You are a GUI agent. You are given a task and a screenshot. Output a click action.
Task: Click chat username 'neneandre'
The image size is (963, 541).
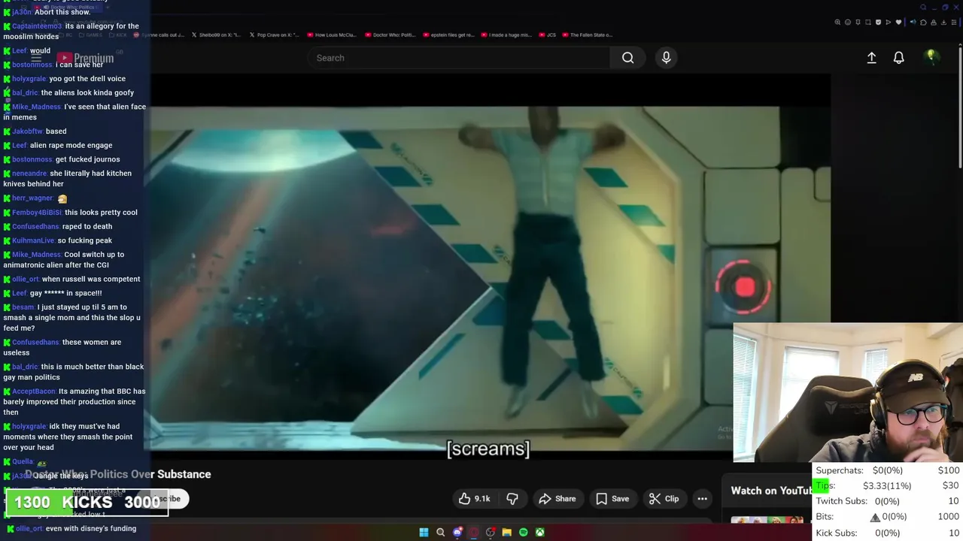coord(29,174)
